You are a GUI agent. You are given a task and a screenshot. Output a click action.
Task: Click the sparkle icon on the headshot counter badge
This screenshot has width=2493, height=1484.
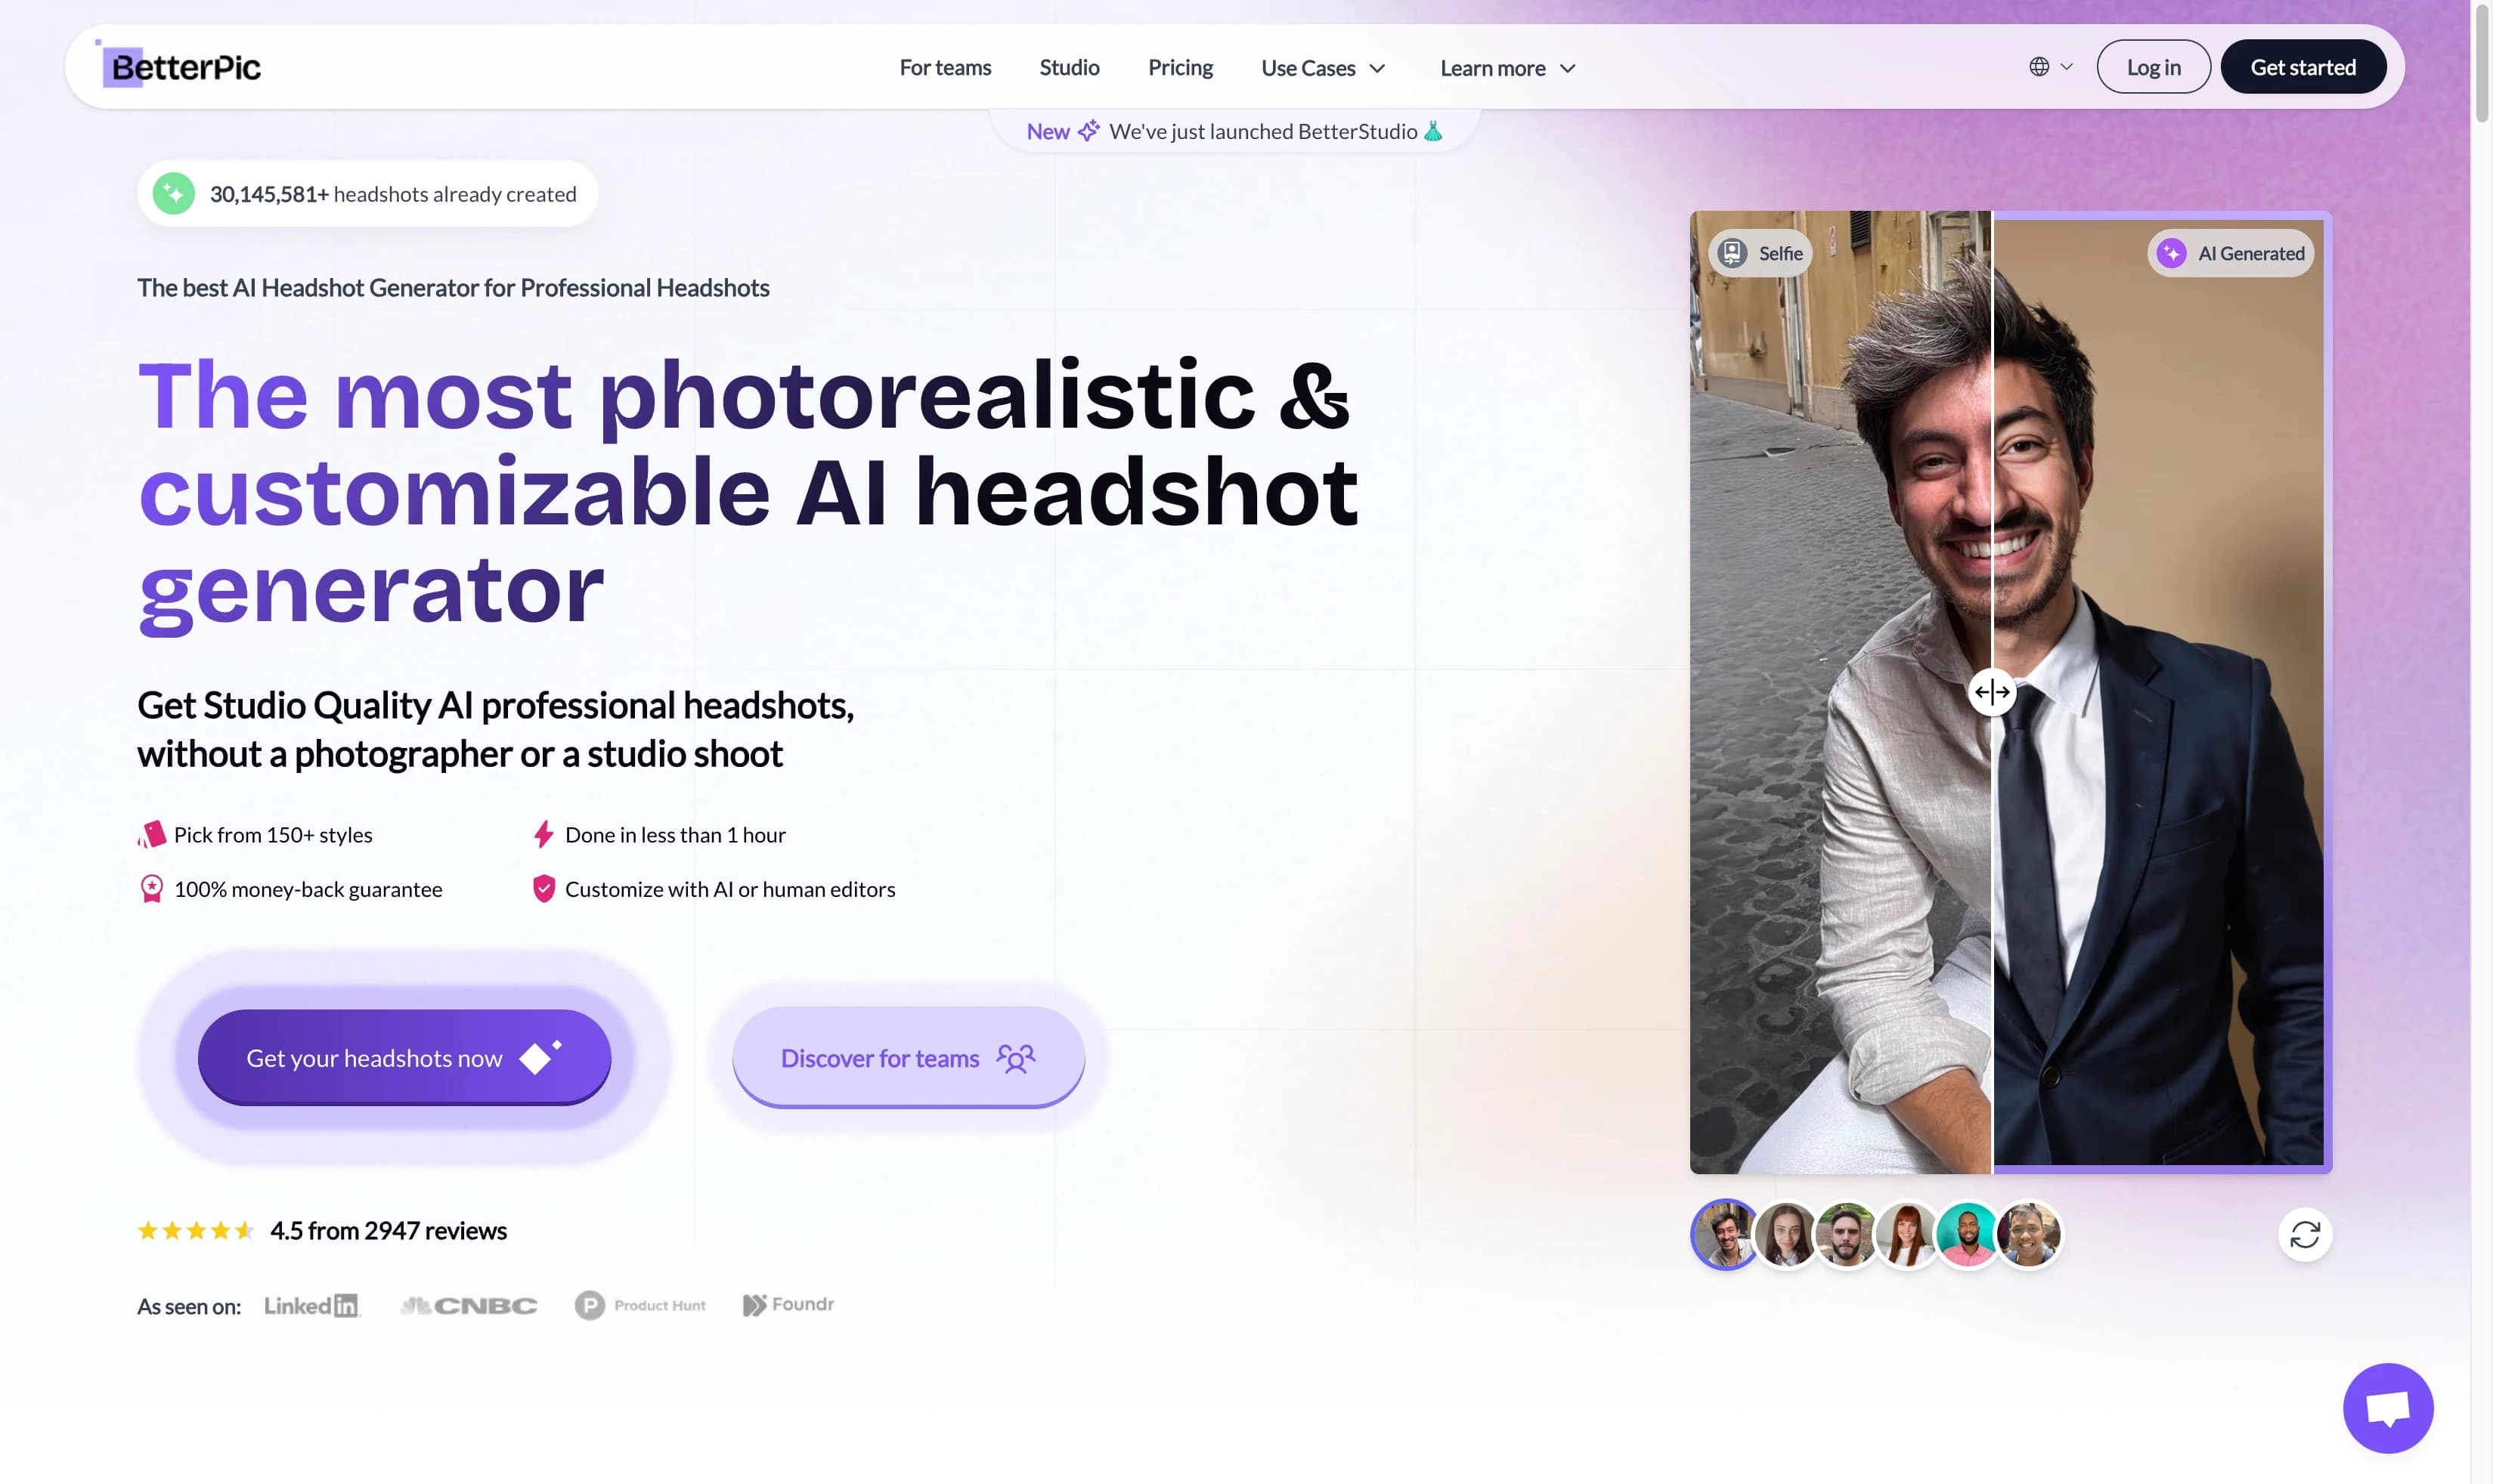(x=174, y=193)
